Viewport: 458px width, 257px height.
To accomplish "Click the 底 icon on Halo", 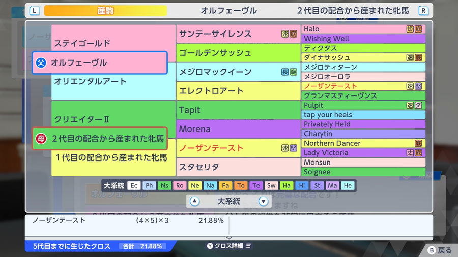I will pyautogui.click(x=418, y=29).
